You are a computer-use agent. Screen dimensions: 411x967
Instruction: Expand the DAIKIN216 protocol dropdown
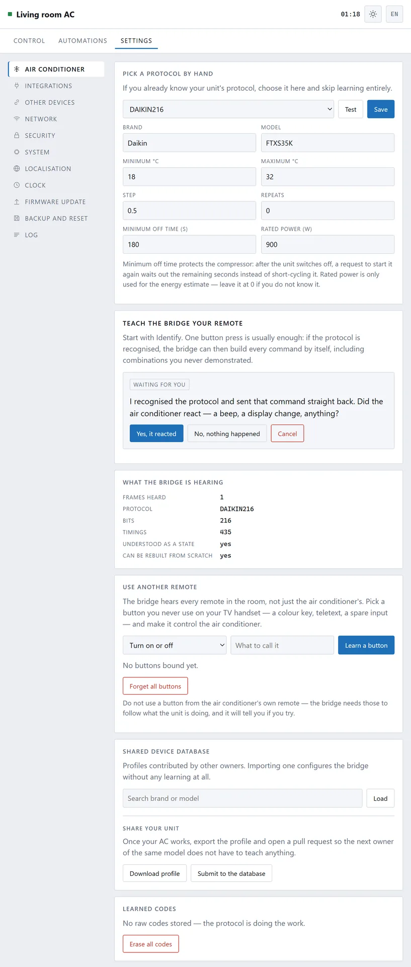click(x=228, y=109)
